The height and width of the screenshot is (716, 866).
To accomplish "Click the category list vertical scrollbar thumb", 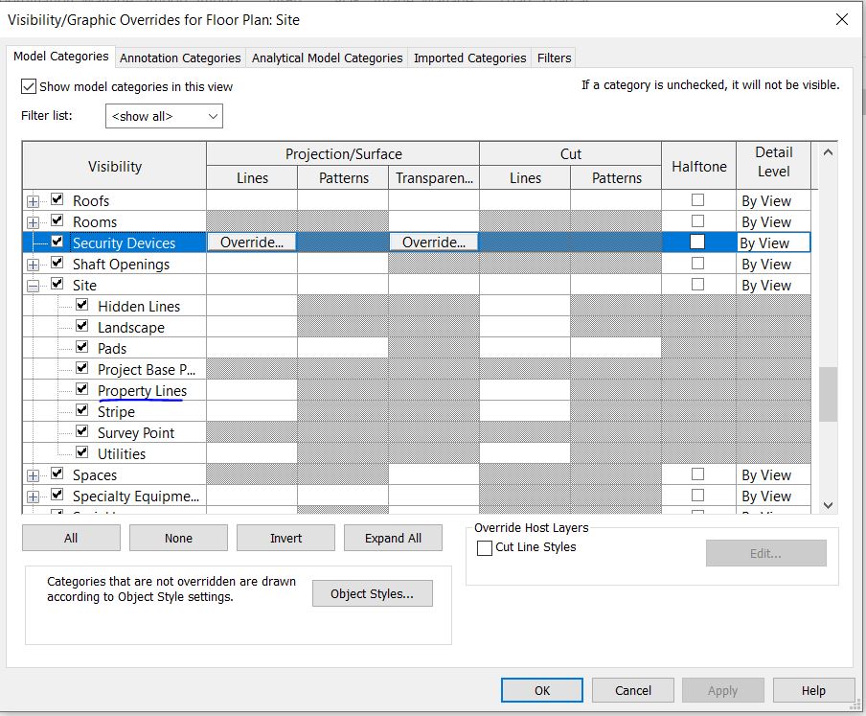I will tap(828, 394).
